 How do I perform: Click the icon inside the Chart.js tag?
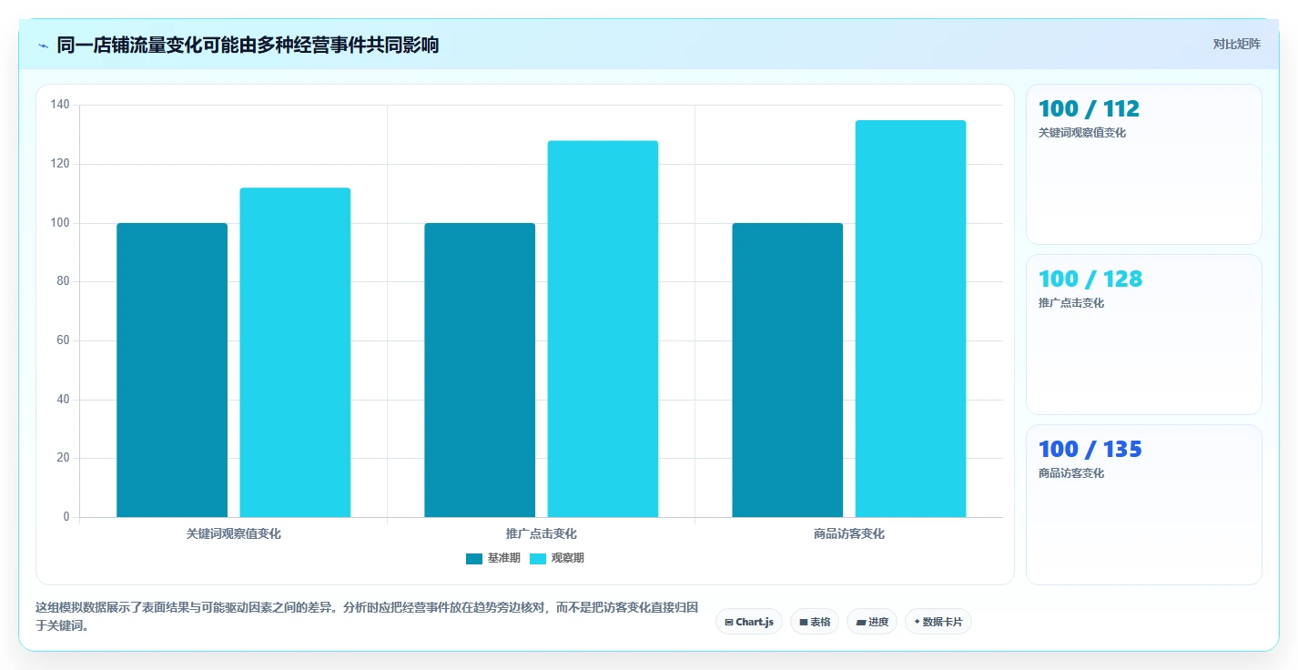tap(729, 623)
